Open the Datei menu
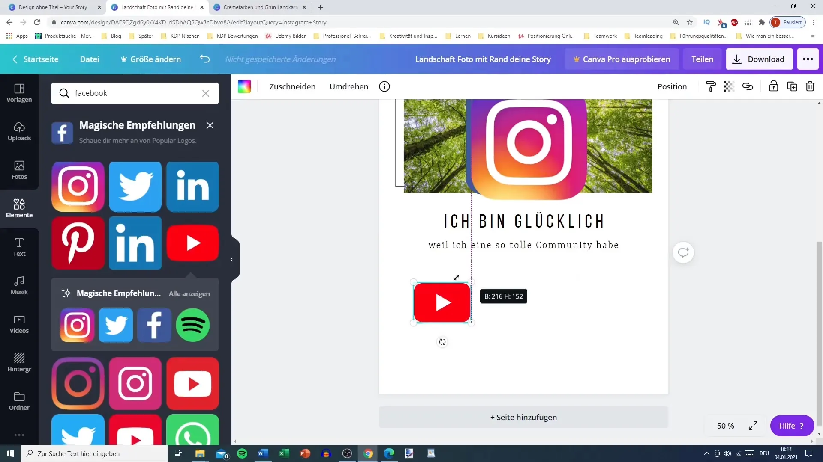The image size is (823, 462). coord(90,59)
